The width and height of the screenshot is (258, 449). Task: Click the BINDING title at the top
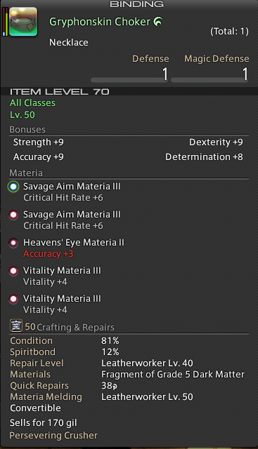tap(136, 4)
